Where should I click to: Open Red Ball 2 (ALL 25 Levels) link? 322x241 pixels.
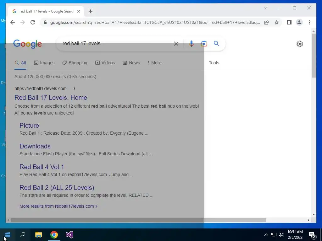point(57,188)
